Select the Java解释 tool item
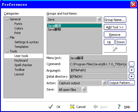This screenshot has width=138, height=112. pos(74,30)
